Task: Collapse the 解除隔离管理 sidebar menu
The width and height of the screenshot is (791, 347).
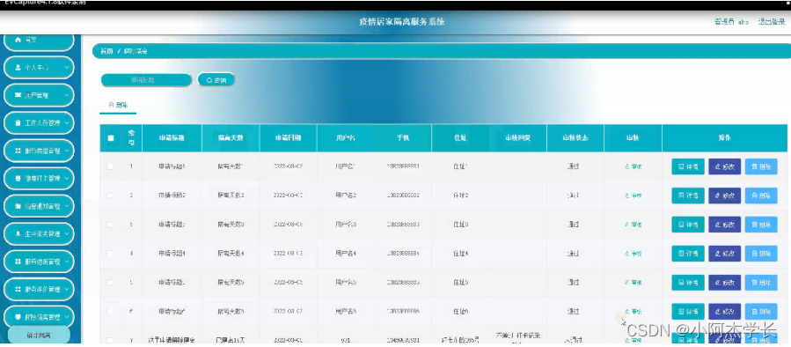Action: [x=39, y=317]
